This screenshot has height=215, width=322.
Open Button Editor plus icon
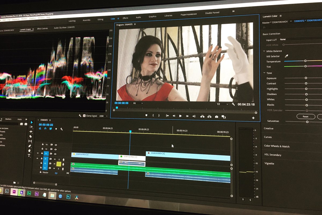pyautogui.click(x=253, y=118)
